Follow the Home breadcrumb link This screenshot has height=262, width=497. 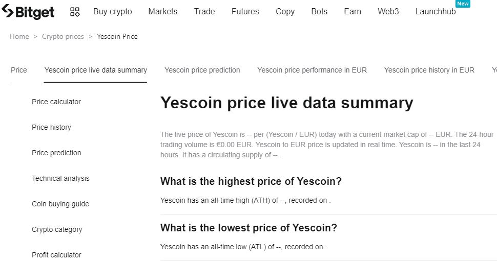click(19, 36)
